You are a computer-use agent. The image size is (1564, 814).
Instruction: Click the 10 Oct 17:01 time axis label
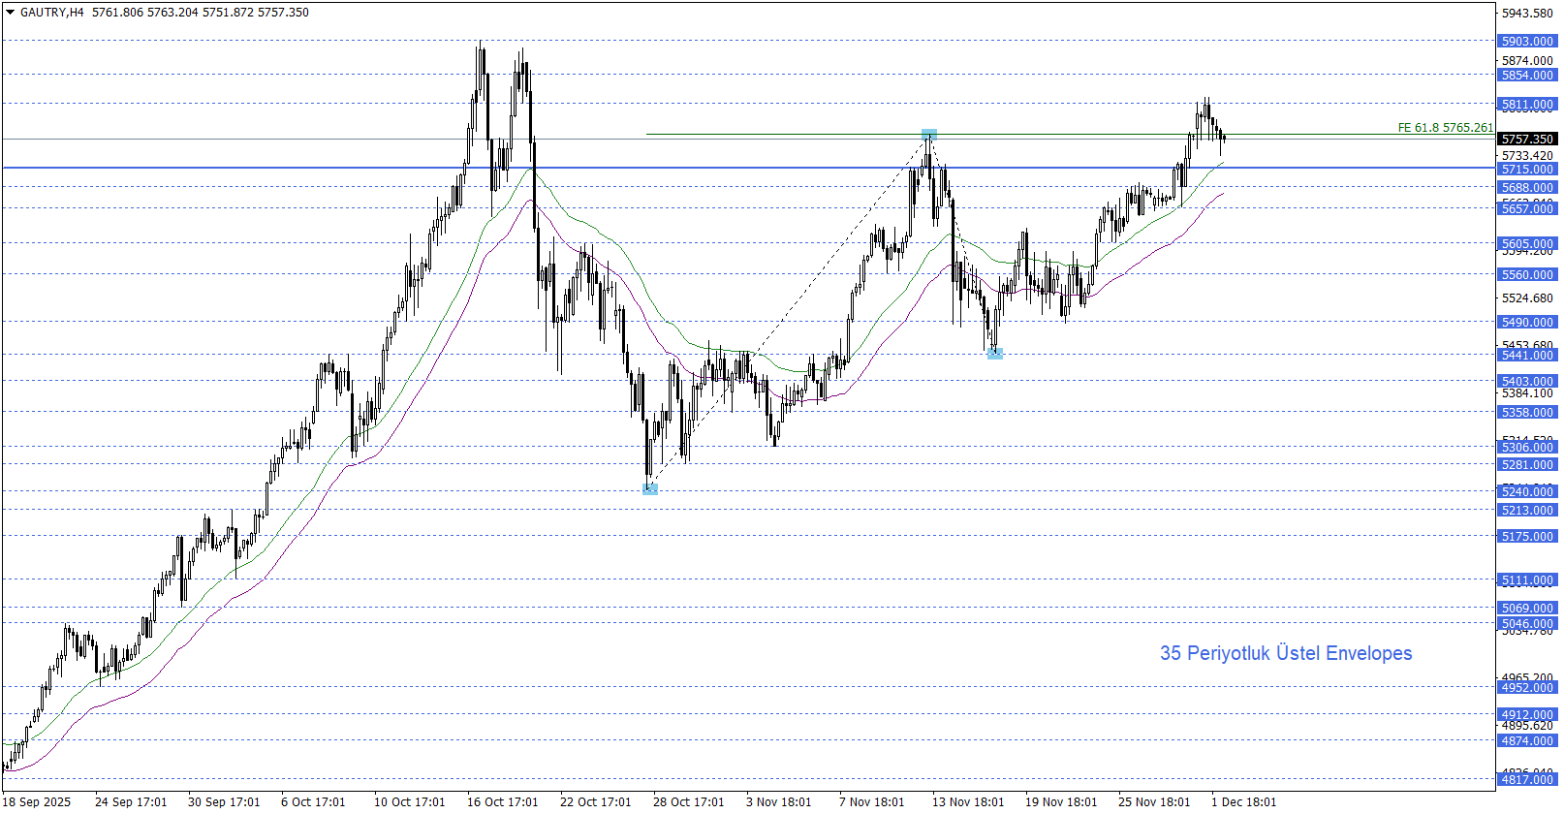pyautogui.click(x=410, y=802)
